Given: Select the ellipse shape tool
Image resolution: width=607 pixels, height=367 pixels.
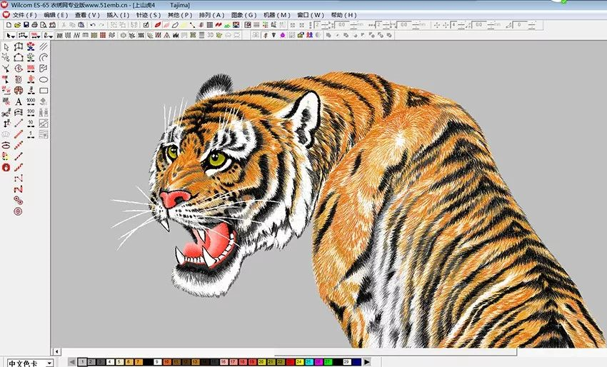Looking at the screenshot, I should pos(44,79).
